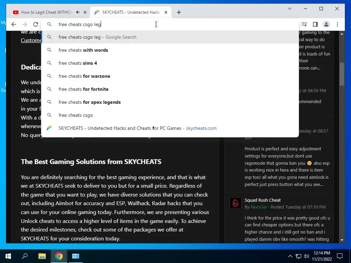This screenshot has height=263, width=351.
Task: Click the search icon beside 'free cheats sims 4'
Action: coord(49,63)
